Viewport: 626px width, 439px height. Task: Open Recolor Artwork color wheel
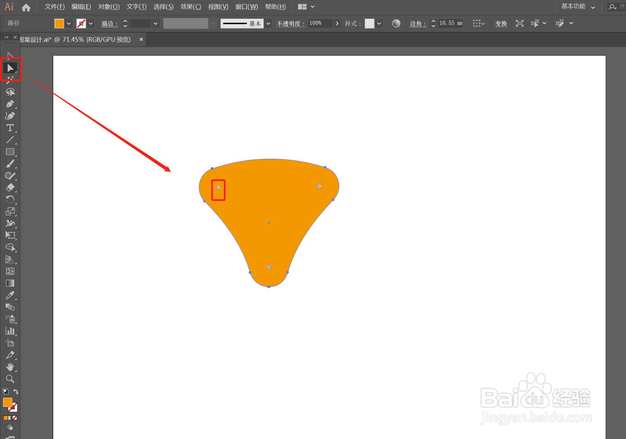(x=396, y=23)
